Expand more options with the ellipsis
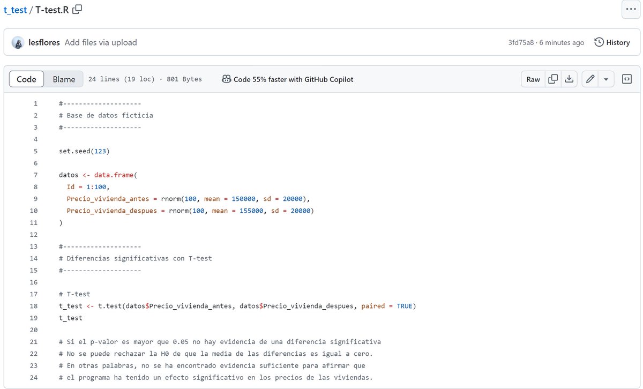Screen dimensions: 643x389 tap(631, 9)
